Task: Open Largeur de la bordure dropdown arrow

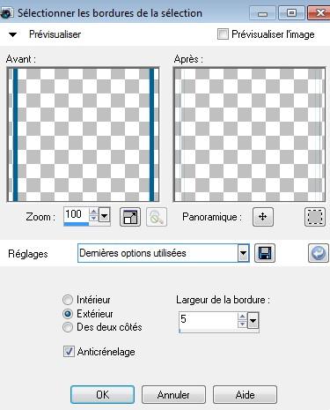Action: (x=253, y=321)
